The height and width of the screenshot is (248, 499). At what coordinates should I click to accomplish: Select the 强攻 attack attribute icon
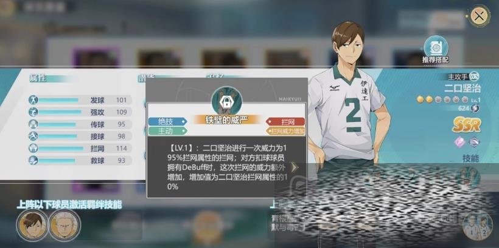point(33,112)
